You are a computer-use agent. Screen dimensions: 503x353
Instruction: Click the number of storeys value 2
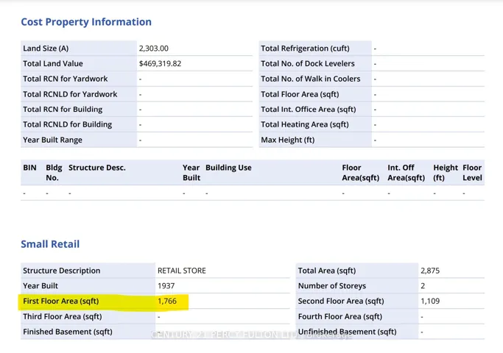point(423,286)
